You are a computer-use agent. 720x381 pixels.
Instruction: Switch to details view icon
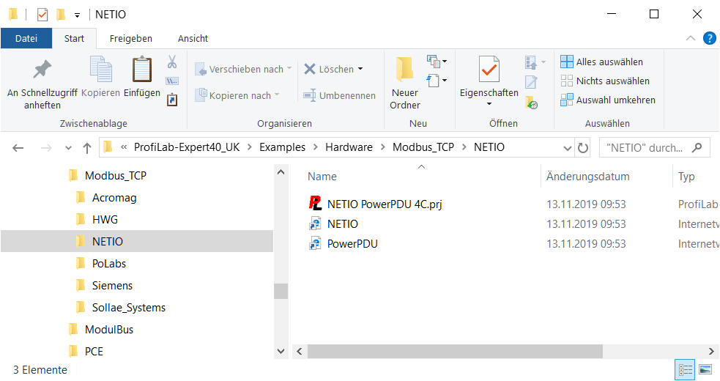685,369
